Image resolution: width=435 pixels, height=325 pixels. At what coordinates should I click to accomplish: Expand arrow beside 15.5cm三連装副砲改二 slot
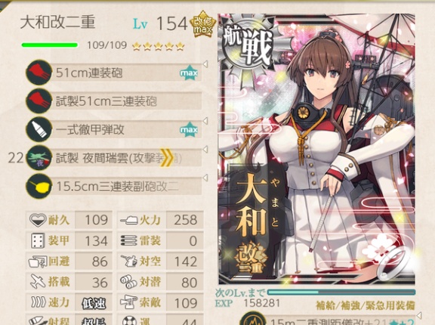tap(205, 178)
